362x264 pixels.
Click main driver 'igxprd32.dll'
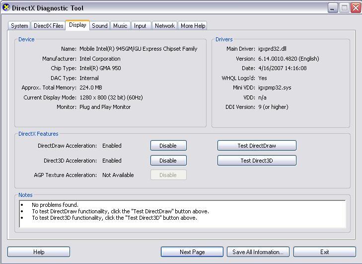[273, 49]
